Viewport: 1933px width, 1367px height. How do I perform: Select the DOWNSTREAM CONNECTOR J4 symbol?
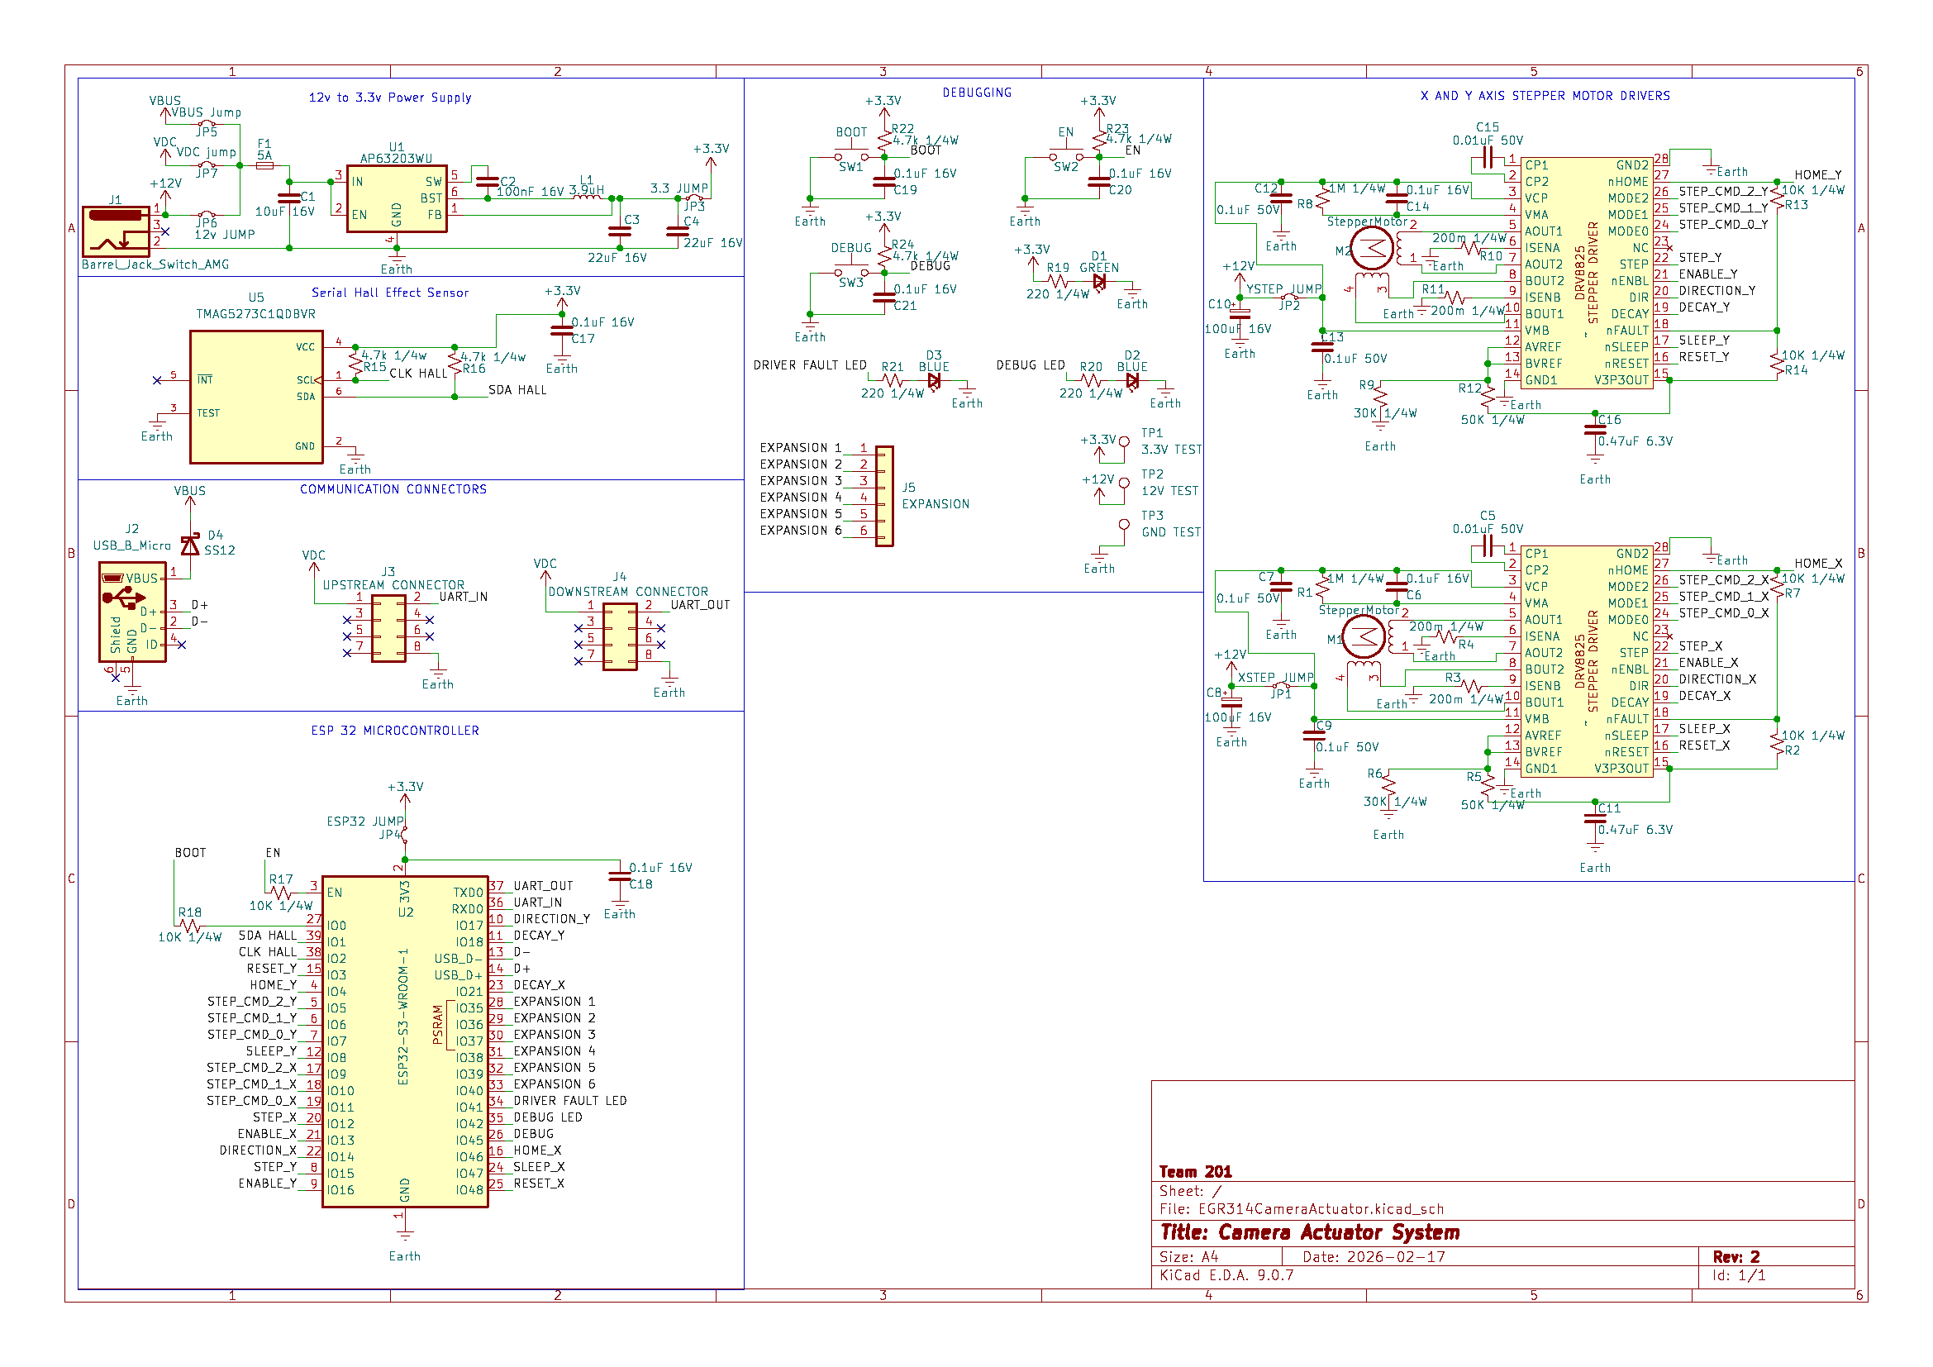pos(620,637)
